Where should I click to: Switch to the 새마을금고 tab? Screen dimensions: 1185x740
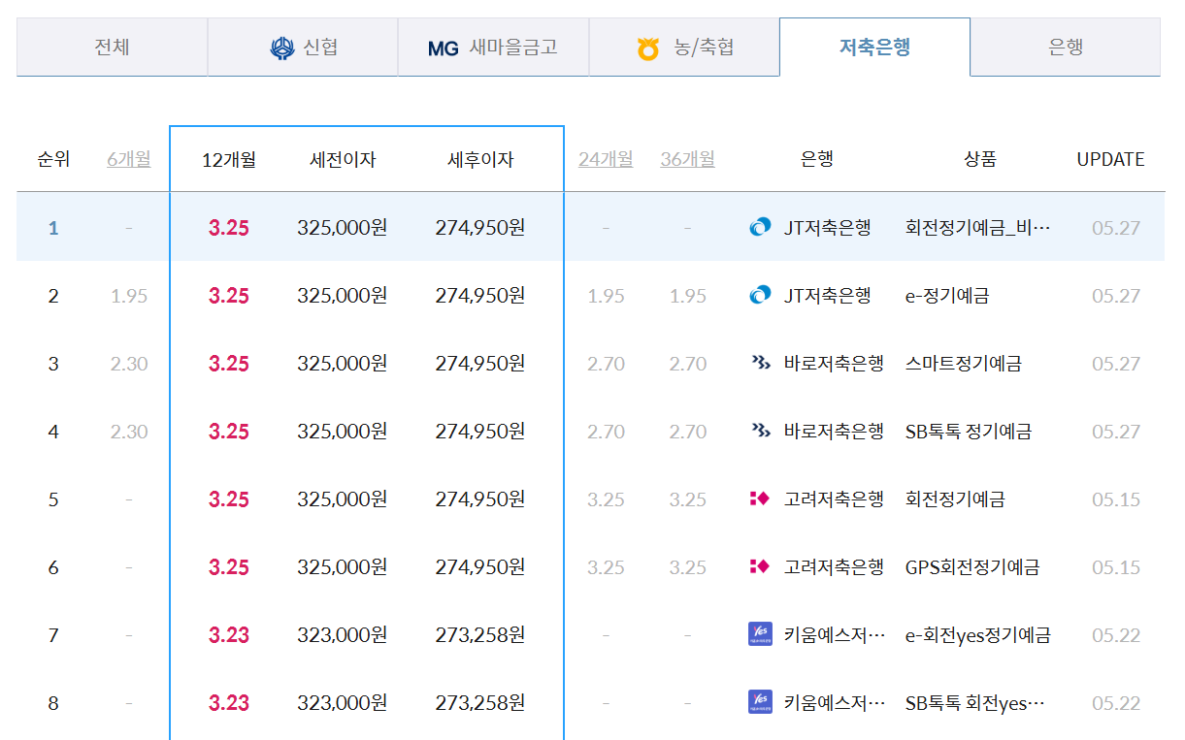[493, 47]
